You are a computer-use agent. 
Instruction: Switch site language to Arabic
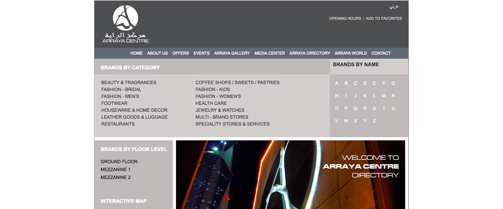point(394,7)
